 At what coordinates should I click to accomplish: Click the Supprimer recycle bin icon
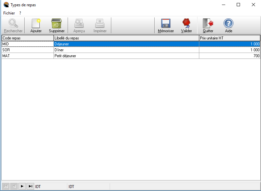coord(56,24)
